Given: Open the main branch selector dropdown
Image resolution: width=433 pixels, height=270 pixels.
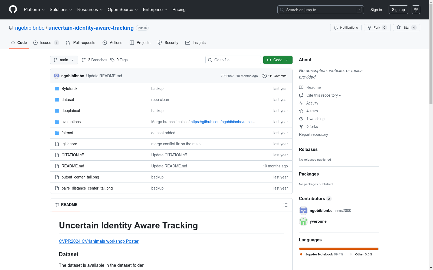Looking at the screenshot, I should point(64,60).
